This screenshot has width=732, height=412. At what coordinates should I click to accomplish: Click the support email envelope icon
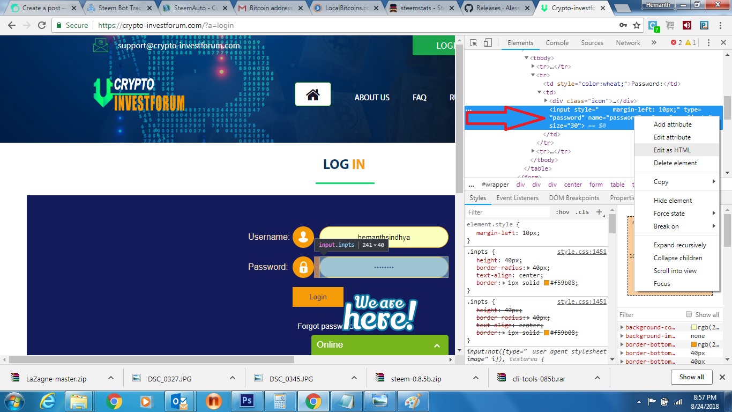pos(101,45)
